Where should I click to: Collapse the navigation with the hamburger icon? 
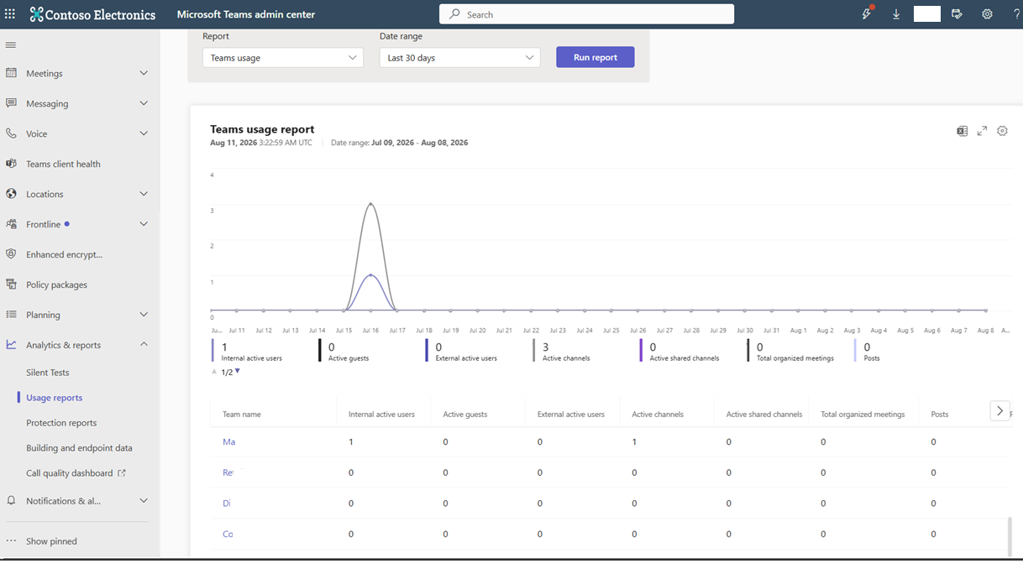11,44
